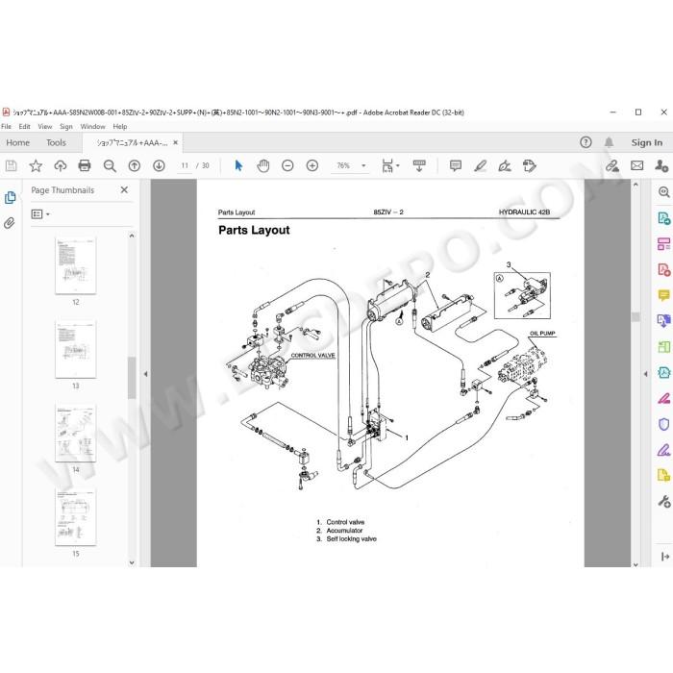
Task: Share a link to file icon
Action: pos(612,165)
